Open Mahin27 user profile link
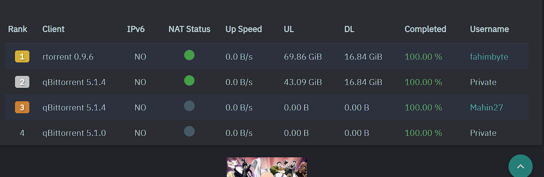Screen dimensions: 544x177 486,108
